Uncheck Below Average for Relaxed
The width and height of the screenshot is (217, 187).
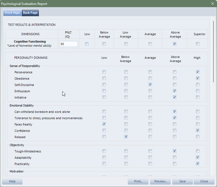[126, 137]
